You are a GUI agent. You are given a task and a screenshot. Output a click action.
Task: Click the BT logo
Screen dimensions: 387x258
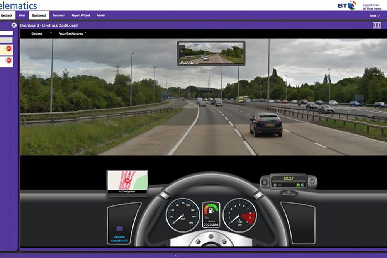(x=347, y=5)
